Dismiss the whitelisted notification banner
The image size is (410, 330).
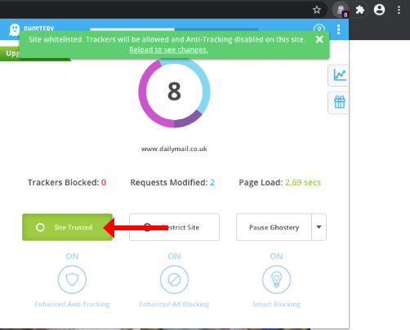click(x=319, y=39)
